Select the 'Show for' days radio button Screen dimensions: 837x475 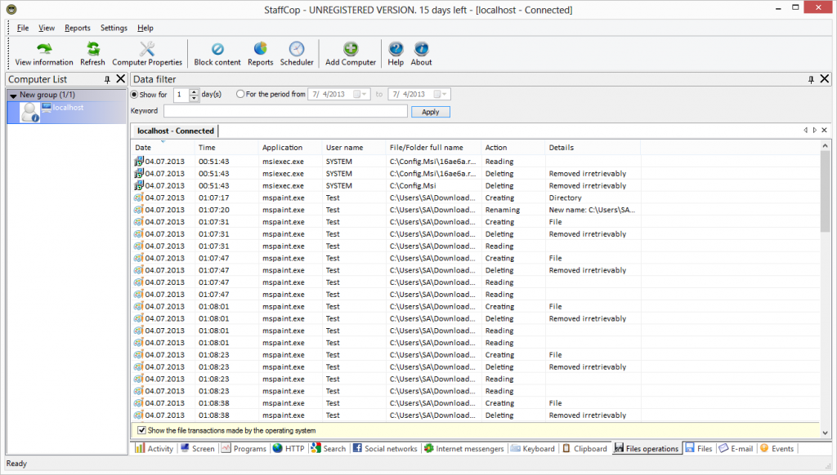point(135,95)
